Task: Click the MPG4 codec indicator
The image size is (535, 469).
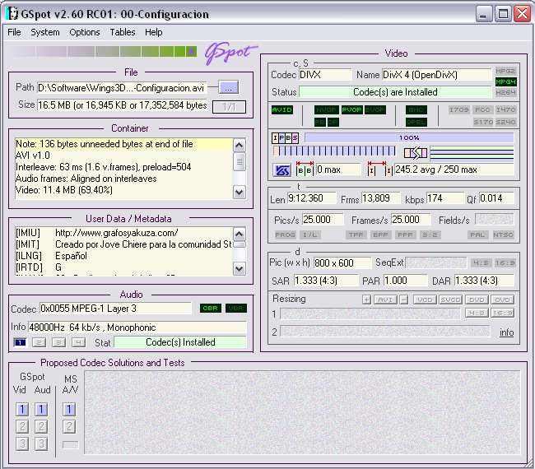Action: click(505, 81)
